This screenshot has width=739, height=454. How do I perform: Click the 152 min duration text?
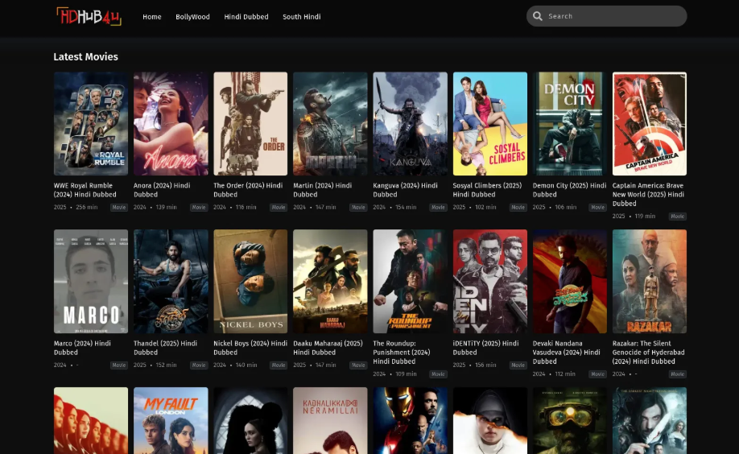(x=166, y=365)
